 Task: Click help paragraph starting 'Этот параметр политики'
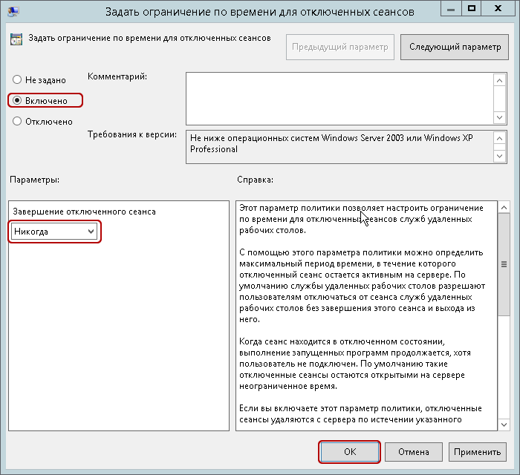click(x=361, y=219)
